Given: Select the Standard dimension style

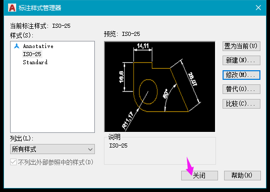Looking at the screenshot, I should click(35, 62).
